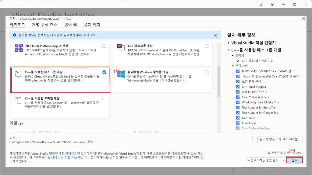Open 다운로드하는 동안 설치 dropdown

(x=266, y=160)
